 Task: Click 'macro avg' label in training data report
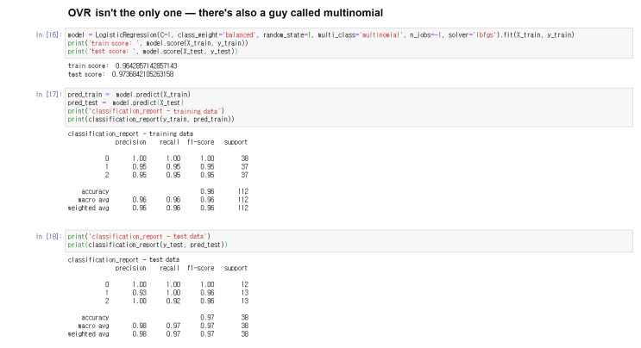(x=94, y=200)
